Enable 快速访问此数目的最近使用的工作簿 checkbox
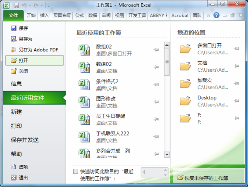 [76, 171]
